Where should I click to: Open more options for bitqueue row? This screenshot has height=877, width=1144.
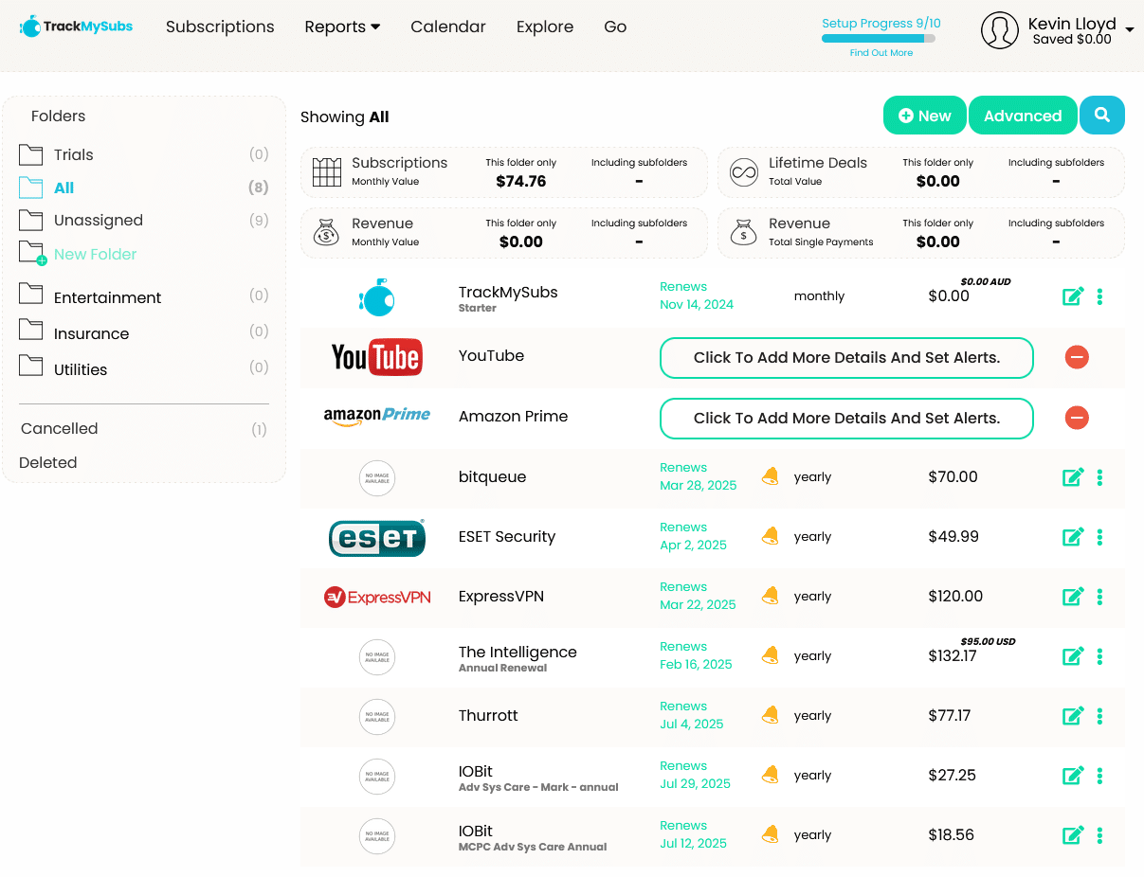(1099, 477)
